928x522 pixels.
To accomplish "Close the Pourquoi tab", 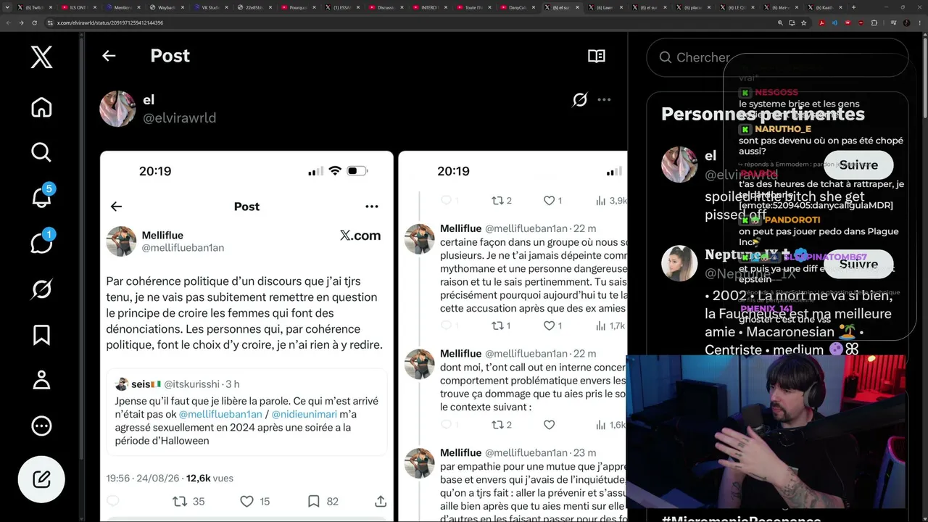I will coord(315,7).
